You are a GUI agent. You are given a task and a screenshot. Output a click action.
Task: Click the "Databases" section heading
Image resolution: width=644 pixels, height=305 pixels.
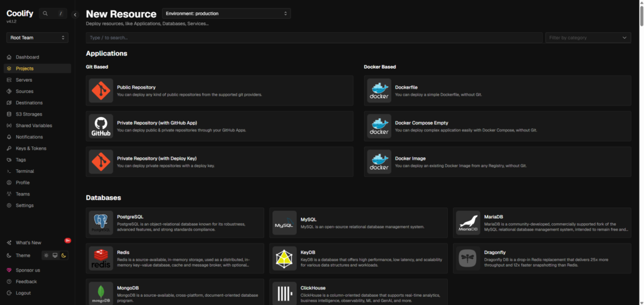pyautogui.click(x=104, y=197)
